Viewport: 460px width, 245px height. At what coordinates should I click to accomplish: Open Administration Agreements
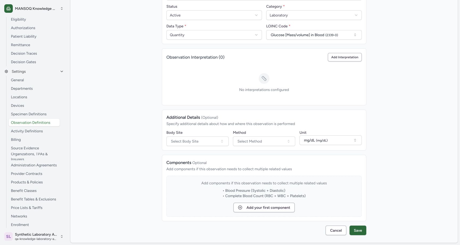click(34, 165)
